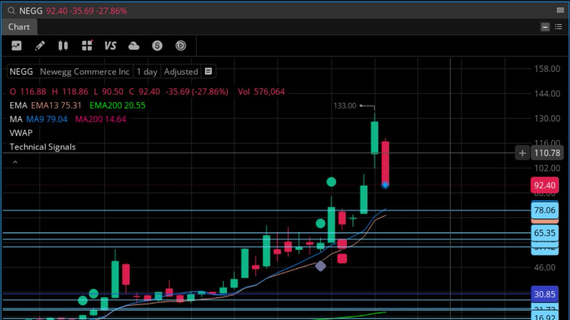570x320 pixels.
Task: Open the grid layout icon with red dot
Action: coord(87,46)
